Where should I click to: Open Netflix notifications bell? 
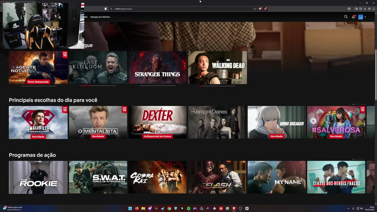click(x=353, y=17)
